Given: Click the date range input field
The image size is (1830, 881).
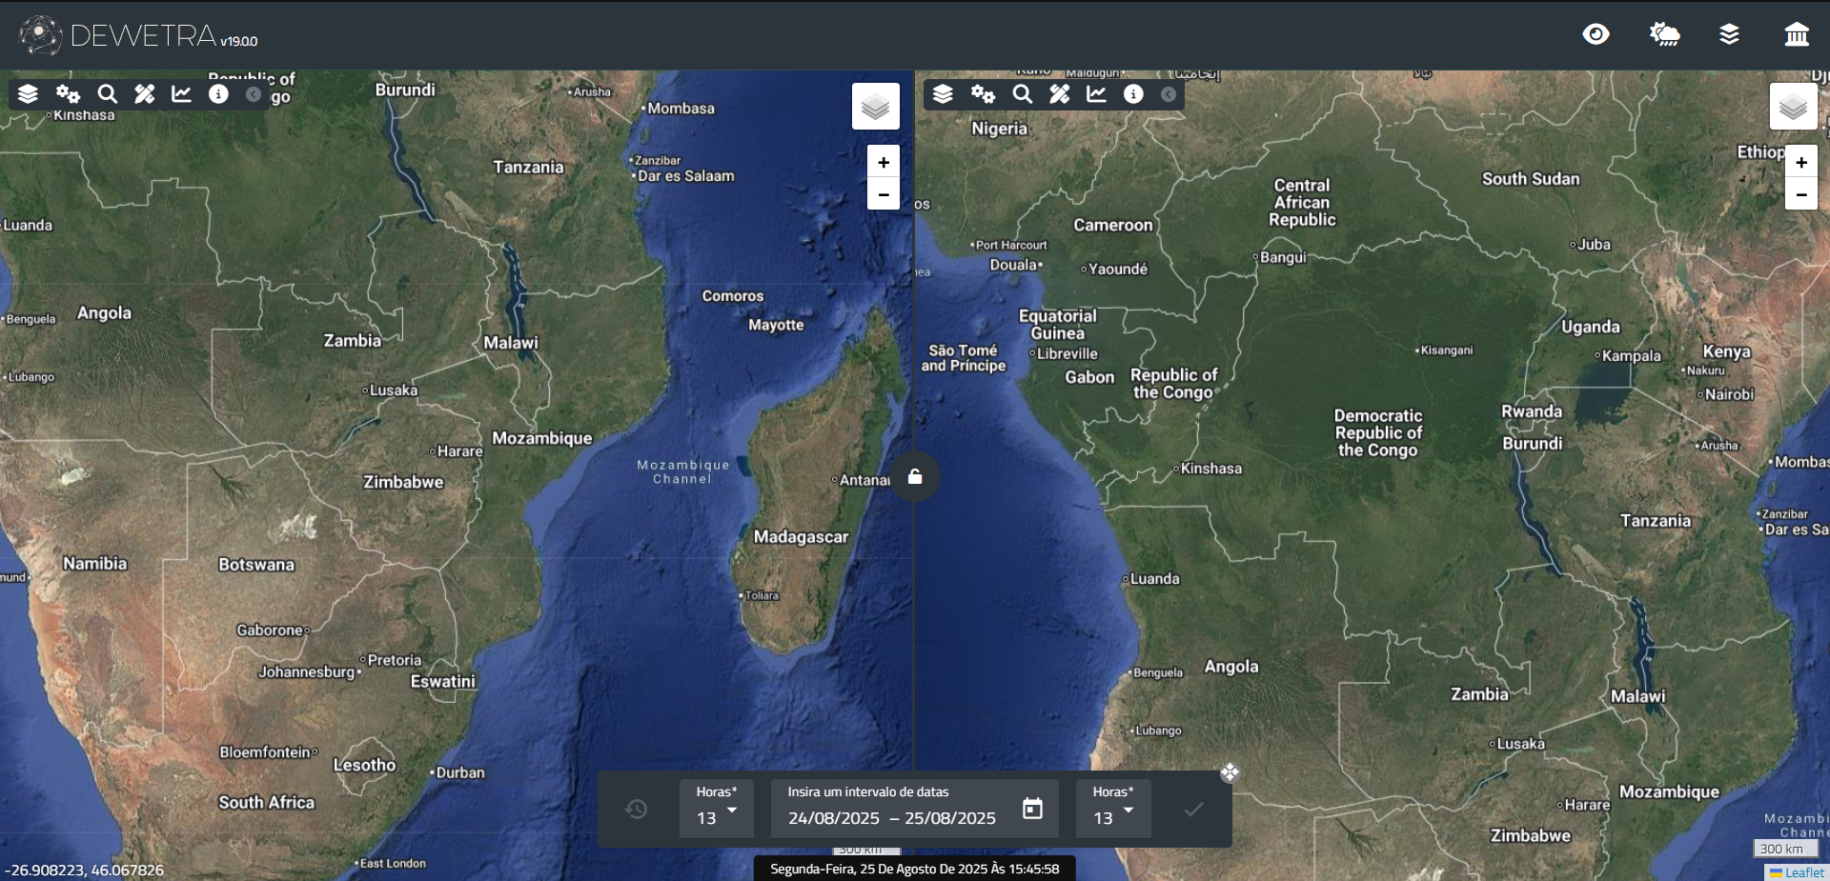Looking at the screenshot, I should (891, 818).
